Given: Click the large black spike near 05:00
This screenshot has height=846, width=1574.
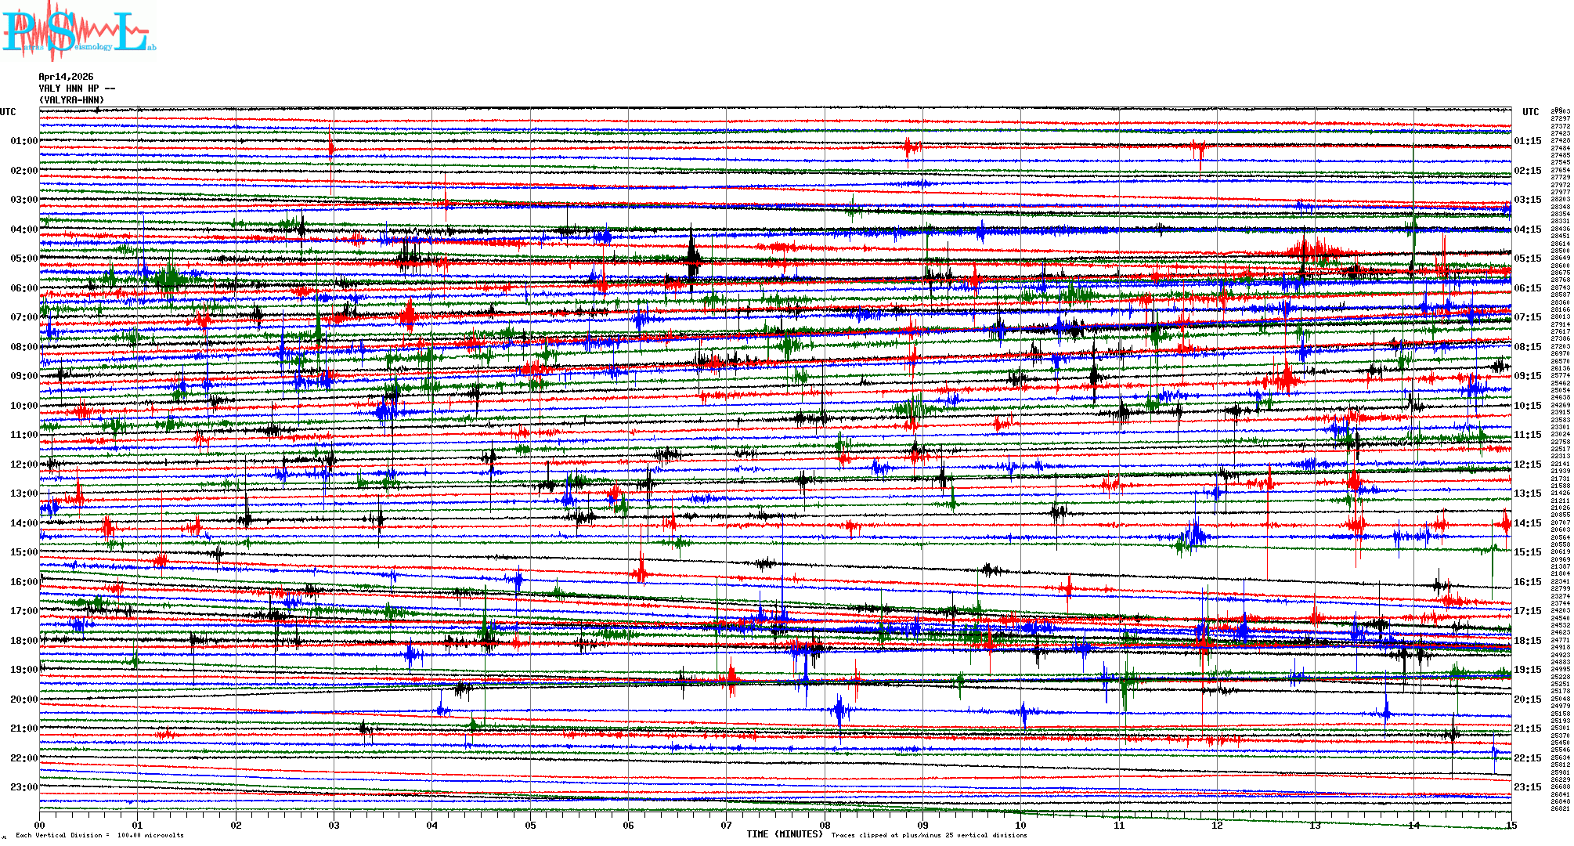Looking at the screenshot, I should pyautogui.click(x=692, y=255).
